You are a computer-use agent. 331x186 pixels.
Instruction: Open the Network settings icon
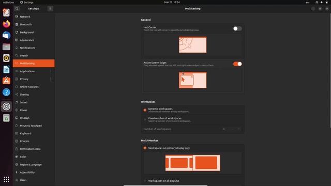(x=17, y=17)
